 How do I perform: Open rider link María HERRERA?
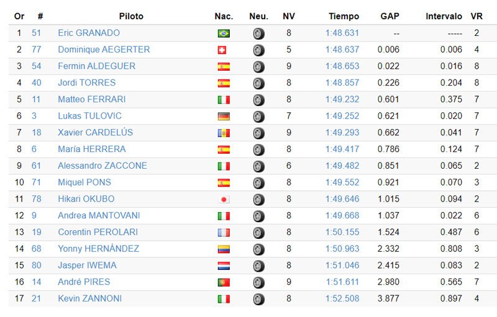(91, 149)
